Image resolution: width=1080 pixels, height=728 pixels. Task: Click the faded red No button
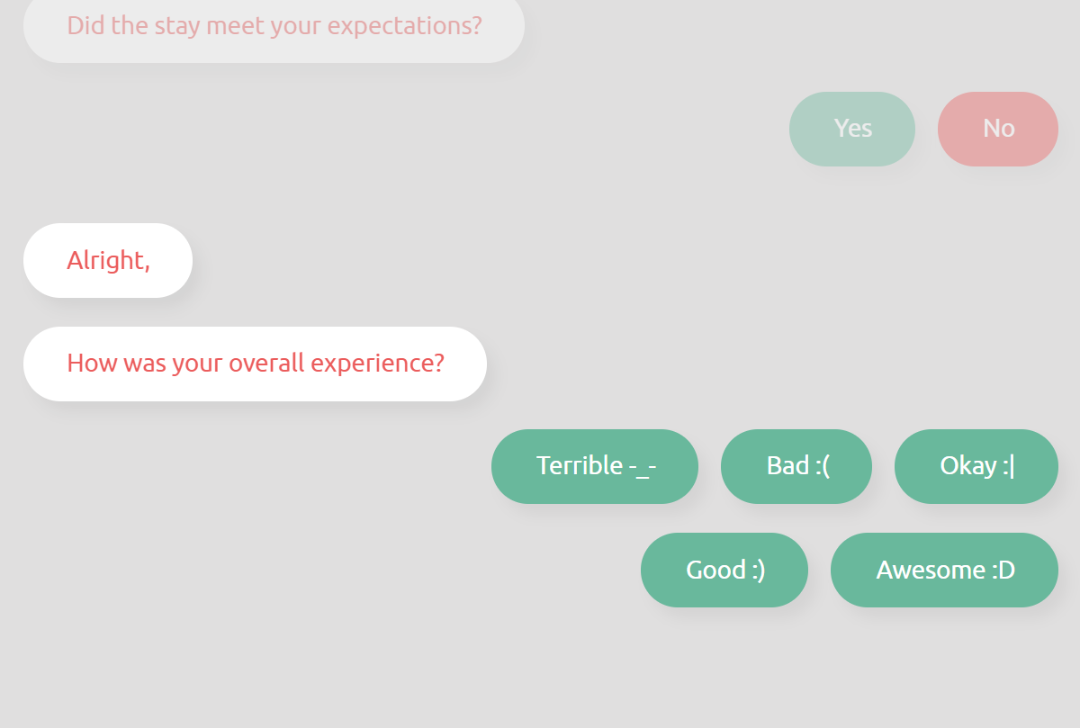click(997, 129)
